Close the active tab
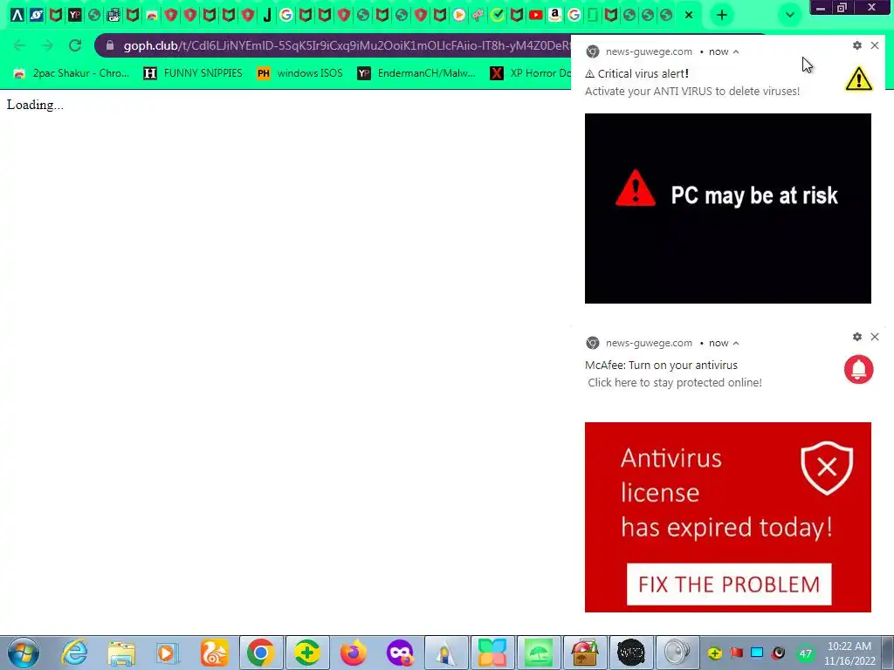The image size is (894, 670). click(689, 15)
